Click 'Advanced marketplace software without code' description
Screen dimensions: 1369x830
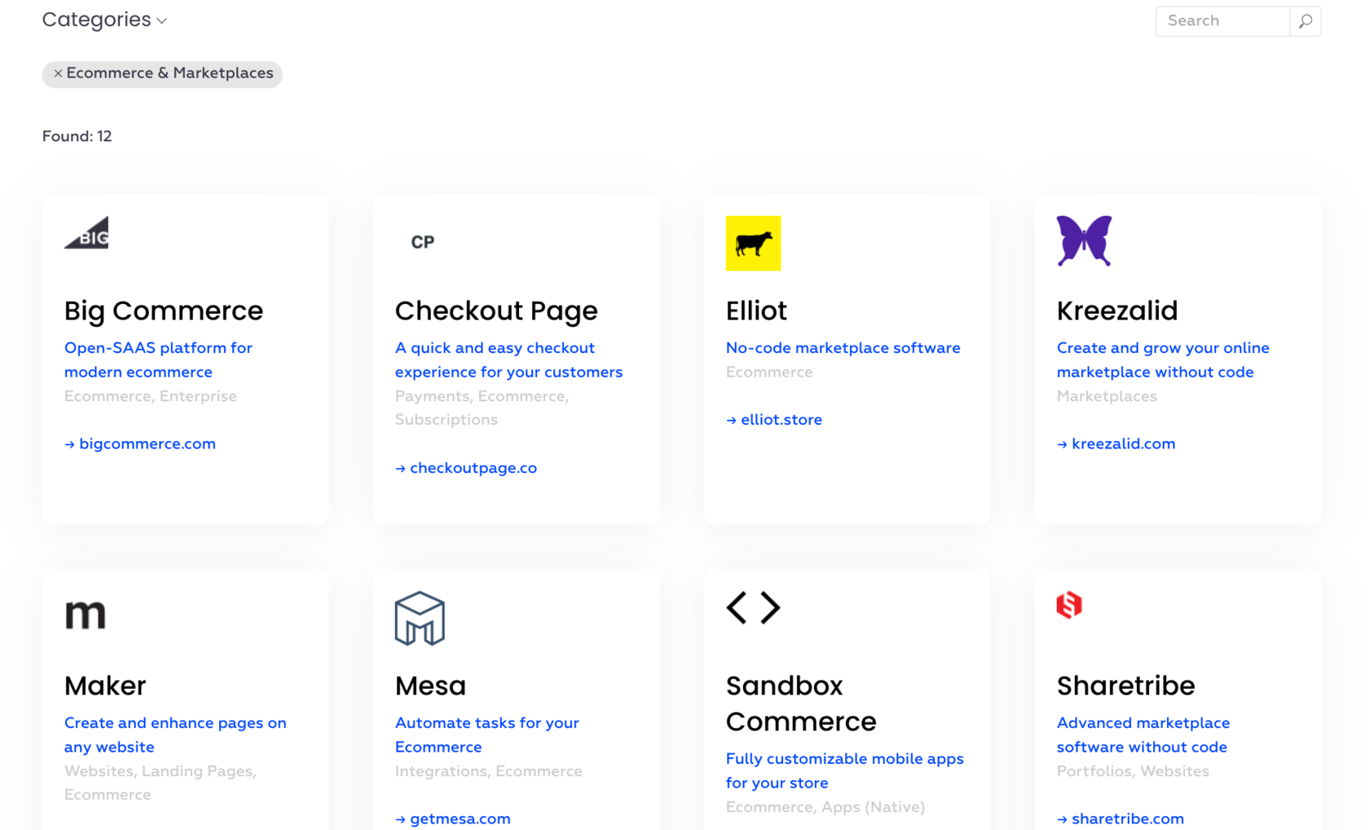tap(1143, 735)
